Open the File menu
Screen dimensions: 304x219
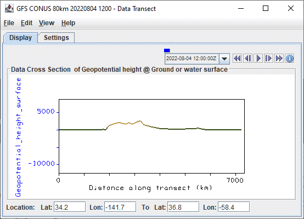click(x=9, y=23)
